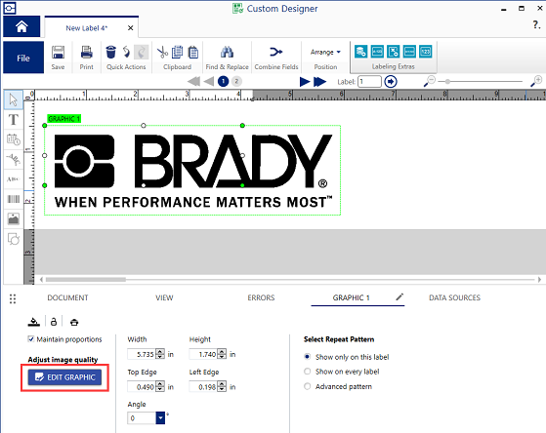Click the Width value field

[x=142, y=354]
